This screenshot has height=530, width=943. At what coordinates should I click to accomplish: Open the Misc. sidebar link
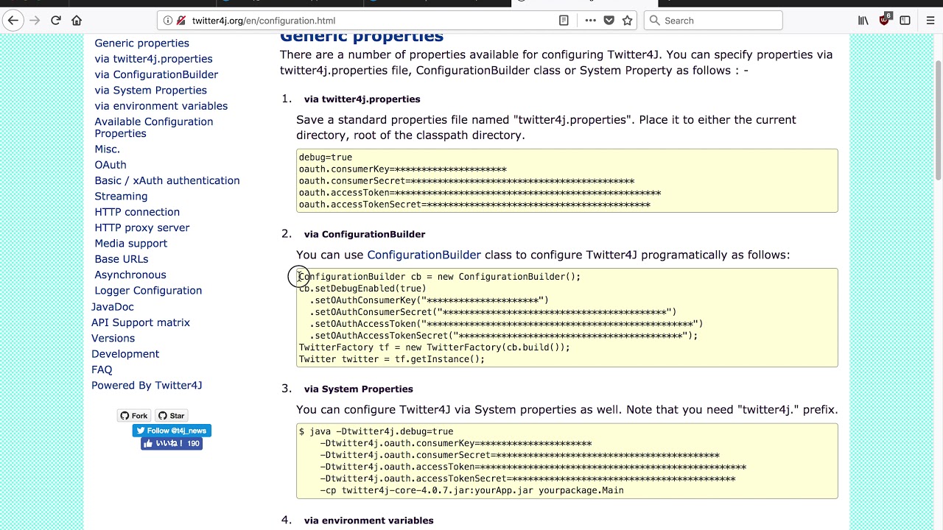click(107, 149)
